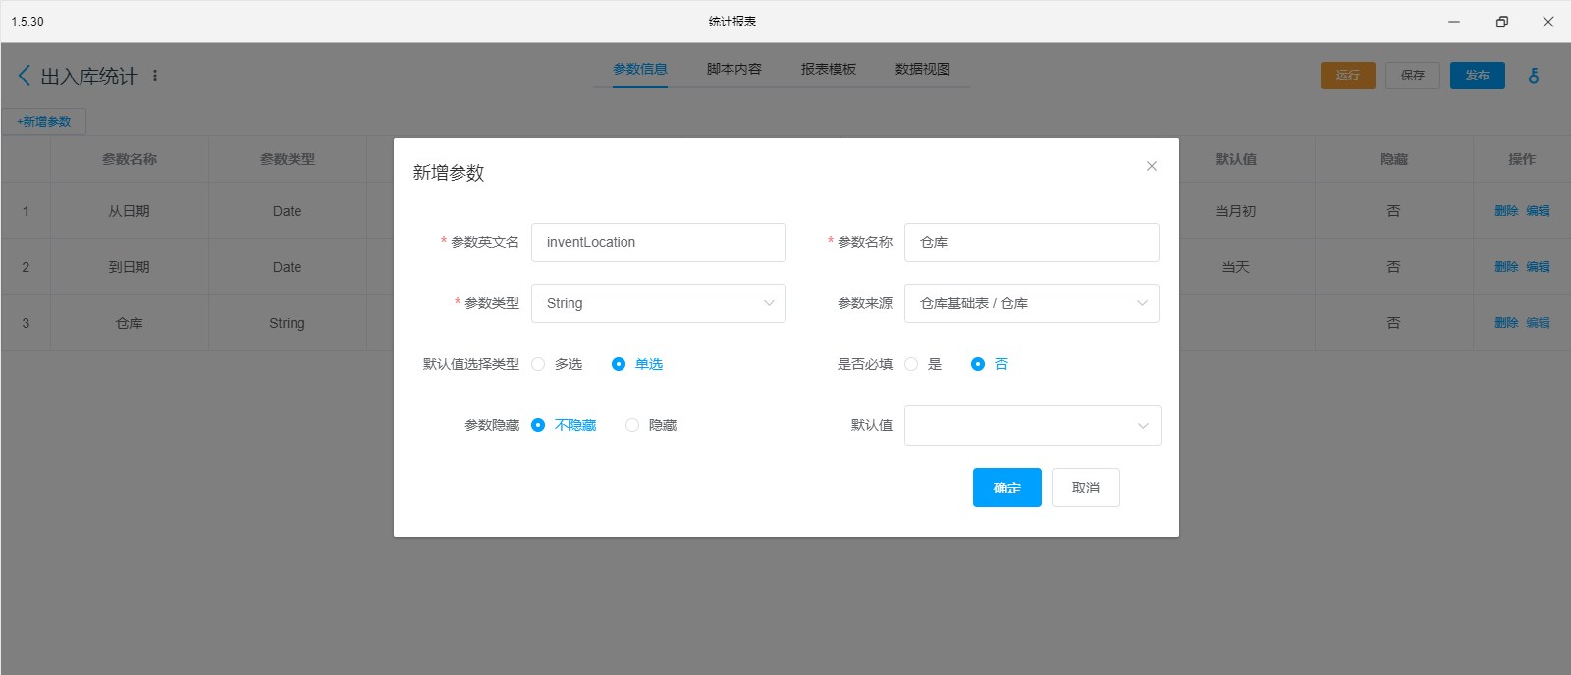Click the blue icon right of 发布
1571x675 pixels.
tap(1534, 76)
